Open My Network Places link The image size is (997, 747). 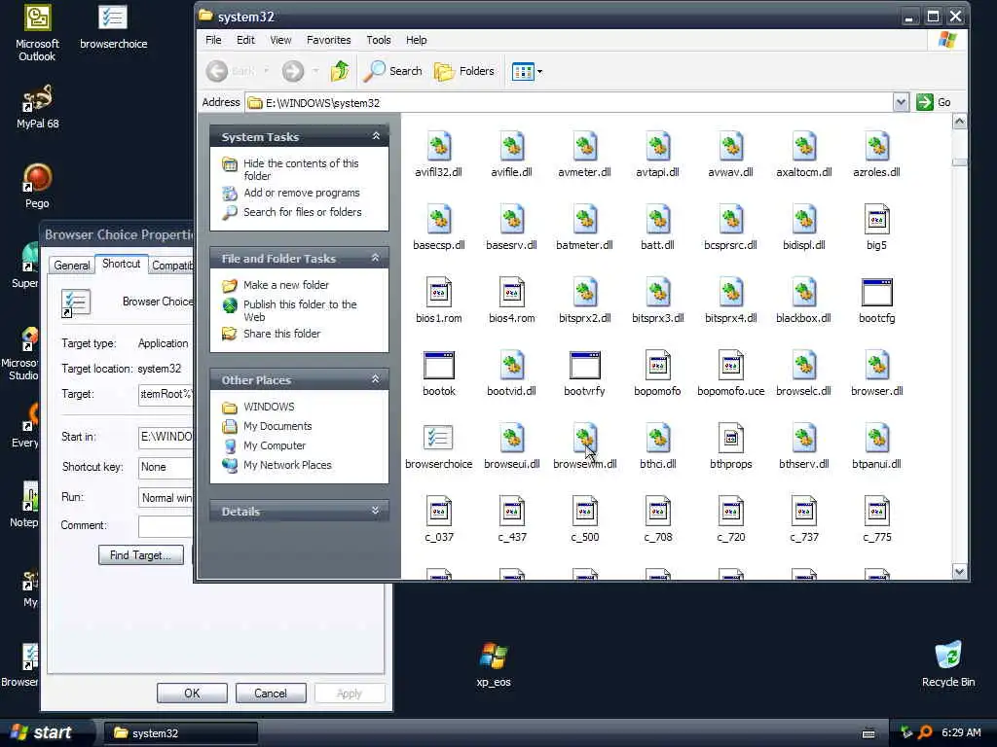click(287, 465)
